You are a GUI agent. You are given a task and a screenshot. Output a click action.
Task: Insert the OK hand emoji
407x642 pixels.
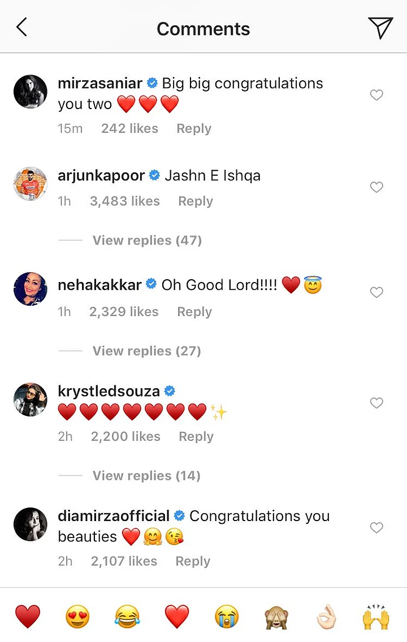point(326,617)
